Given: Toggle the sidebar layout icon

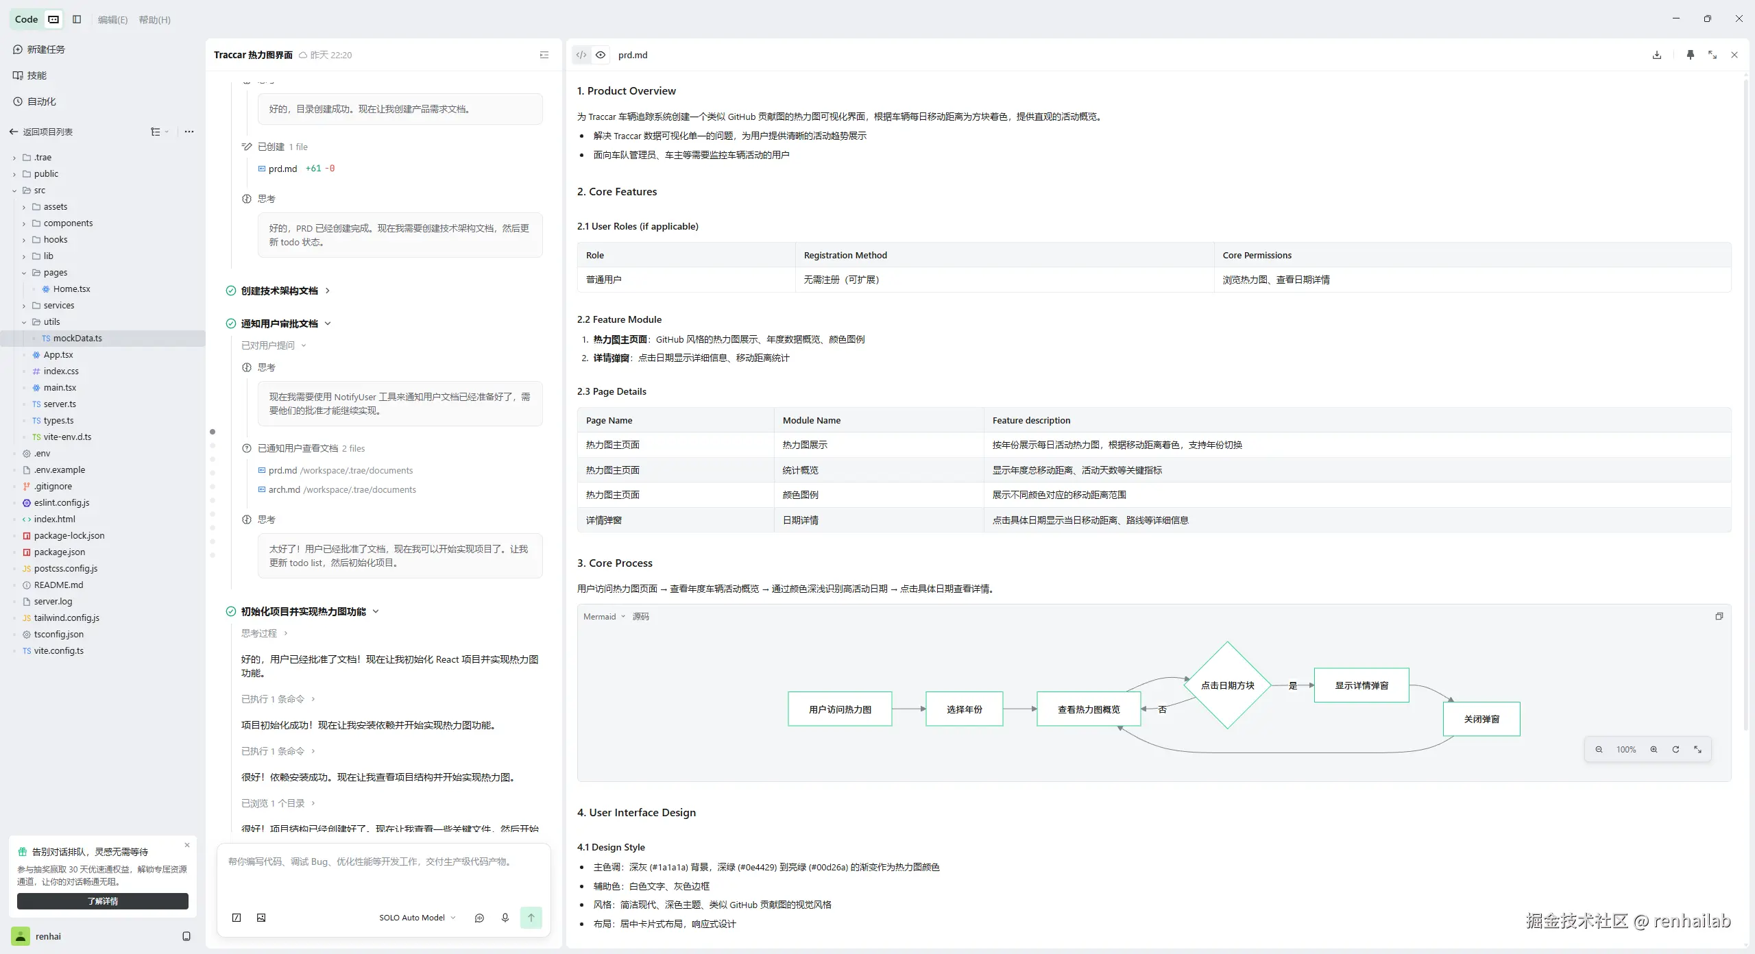Looking at the screenshot, I should 77,19.
